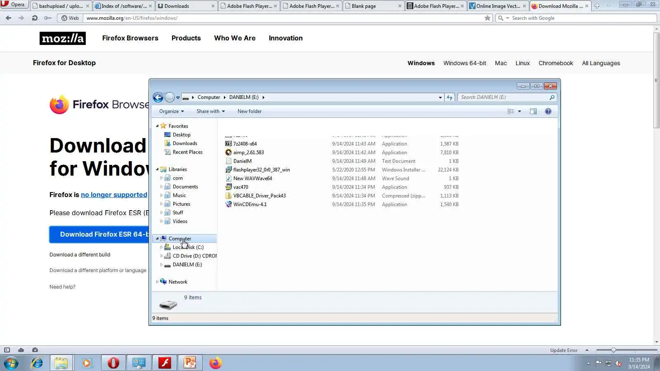Open the Opera zoom menu arrow
This screenshot has width=660, height=371.
pos(587,350)
